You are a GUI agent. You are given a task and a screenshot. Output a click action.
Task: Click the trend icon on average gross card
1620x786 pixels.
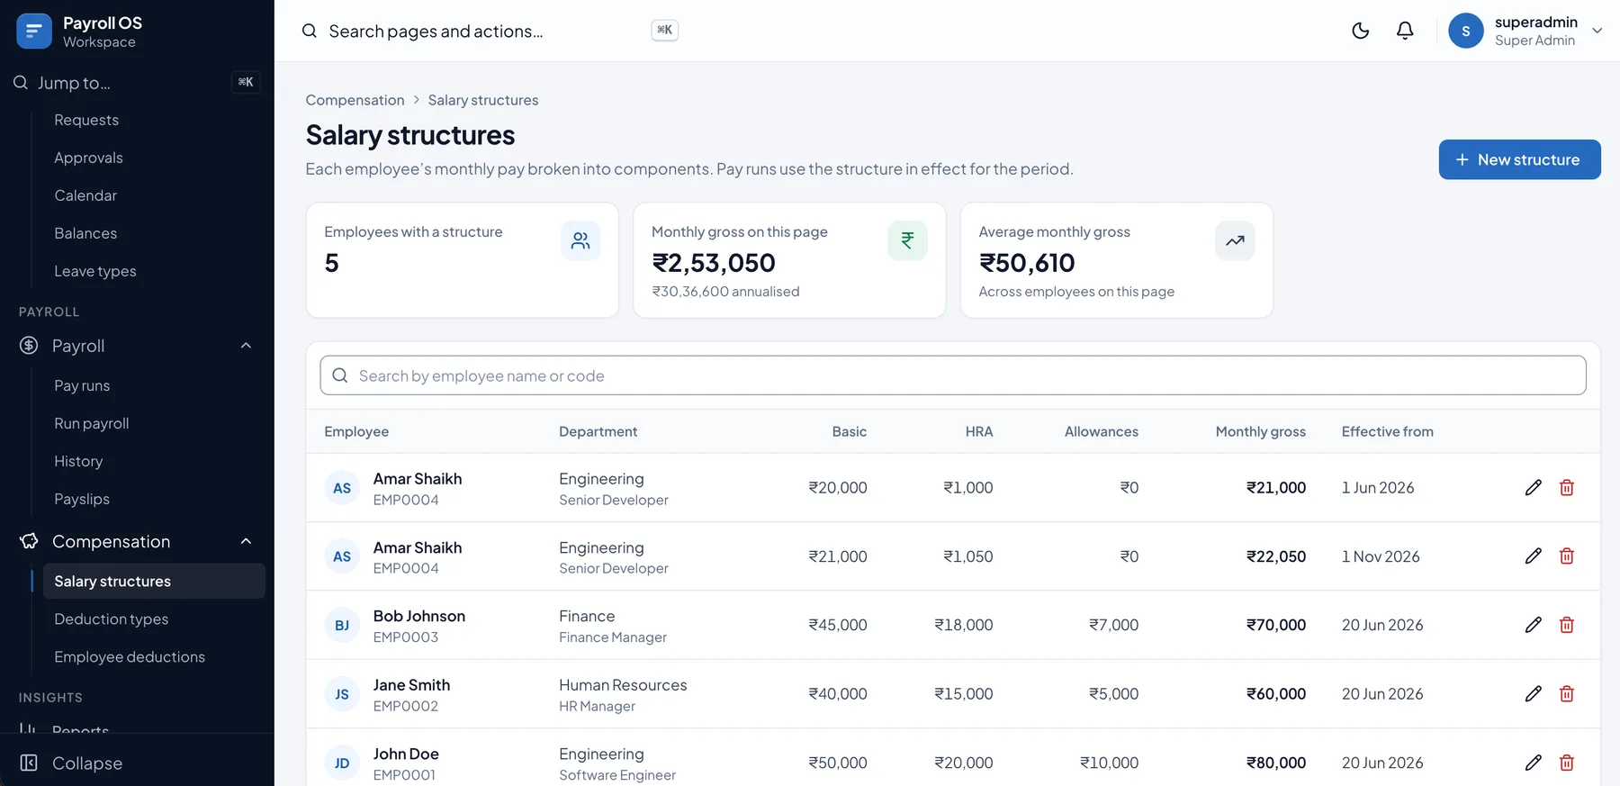[x=1235, y=240]
